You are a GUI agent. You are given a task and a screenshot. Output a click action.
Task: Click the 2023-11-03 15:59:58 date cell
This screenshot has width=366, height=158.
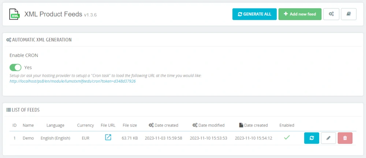point(163,138)
